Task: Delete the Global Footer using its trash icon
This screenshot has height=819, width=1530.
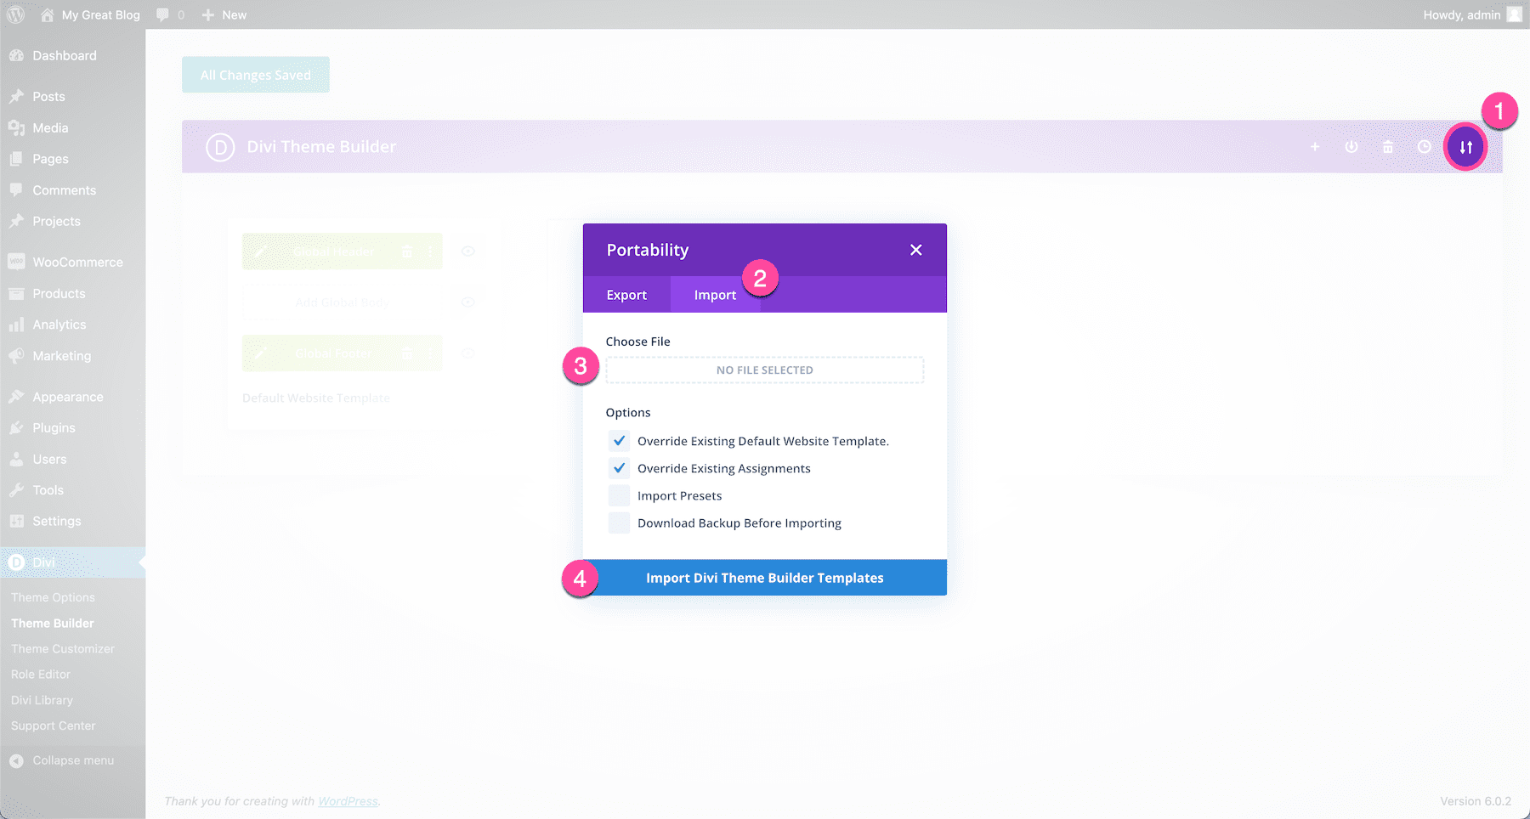Action: pyautogui.click(x=407, y=353)
